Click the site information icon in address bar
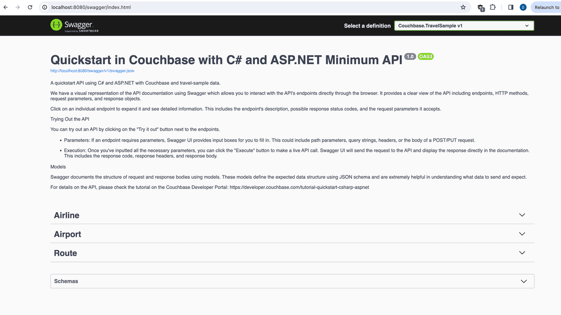561x315 pixels. (44, 7)
